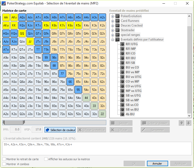This screenshot has width=194, height=168.
Task: Click the arrow icon beside BU vs MP
Action: point(122,72)
